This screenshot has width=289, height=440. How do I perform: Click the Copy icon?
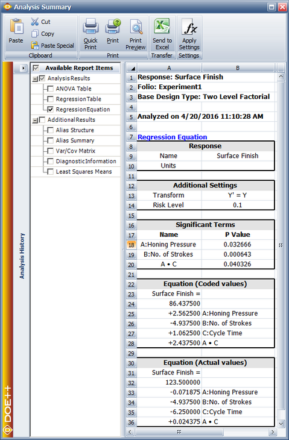[35, 34]
